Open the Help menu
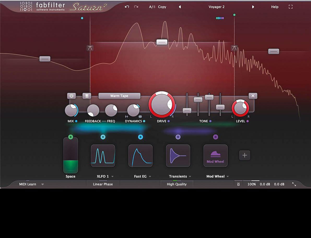 275,7
